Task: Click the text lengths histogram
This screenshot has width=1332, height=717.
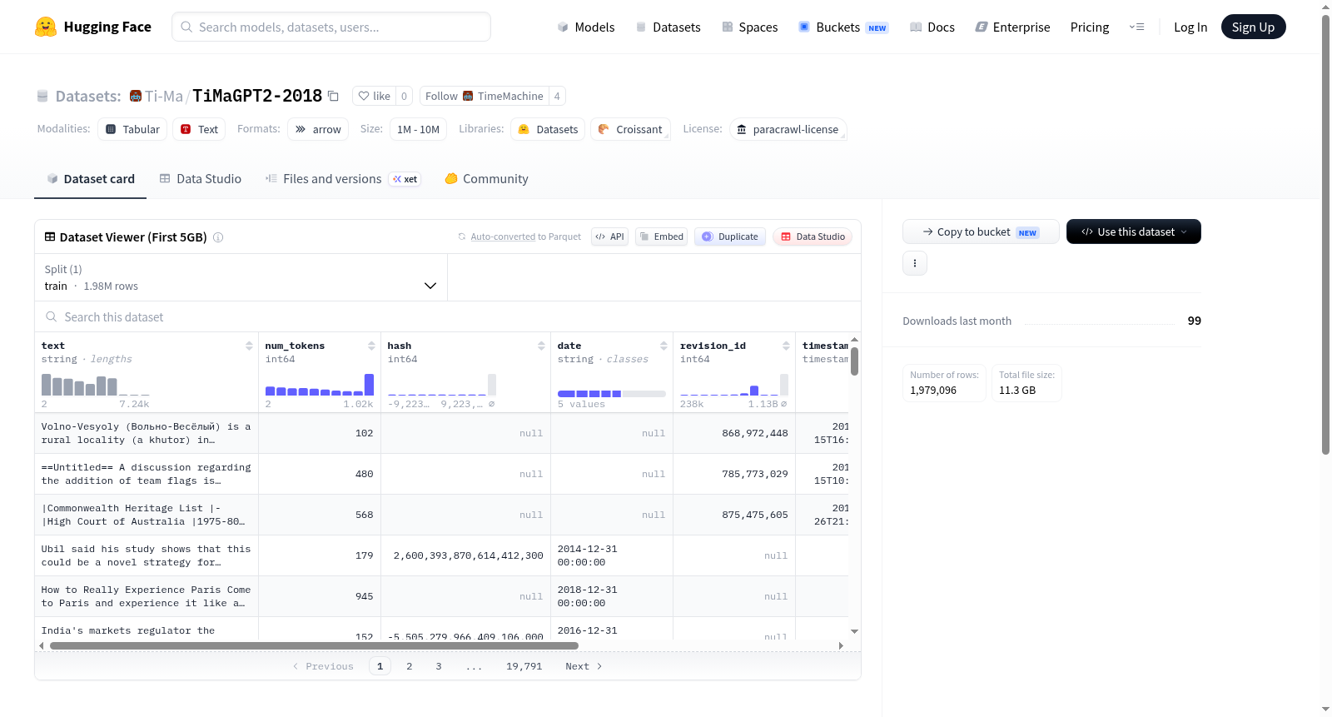Action: (x=96, y=385)
